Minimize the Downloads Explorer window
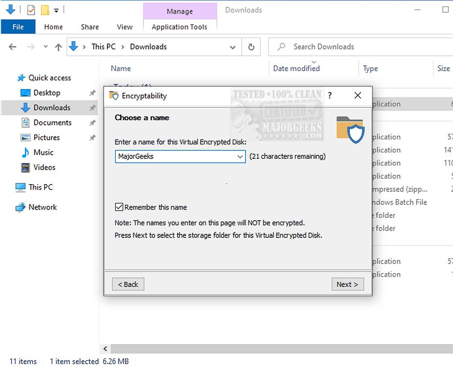 point(418,10)
